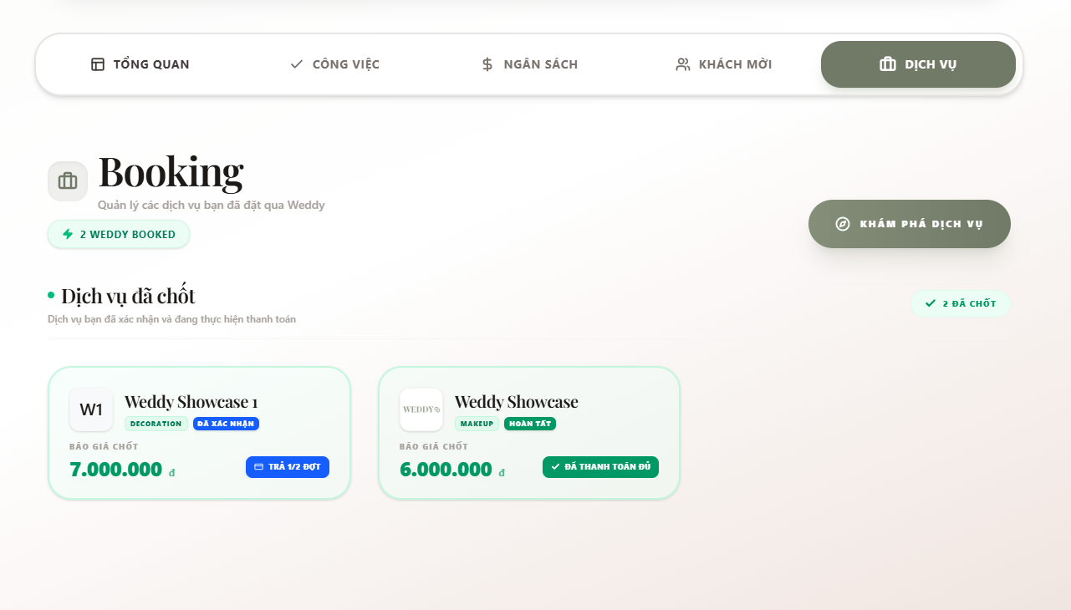The width and height of the screenshot is (1071, 610).
Task: Select the Dịch Vụ tab
Action: coord(918,64)
